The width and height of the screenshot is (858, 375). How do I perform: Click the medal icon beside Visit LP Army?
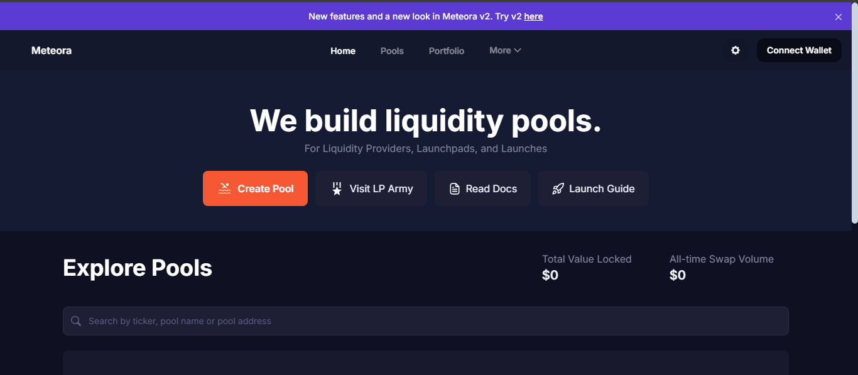[337, 188]
